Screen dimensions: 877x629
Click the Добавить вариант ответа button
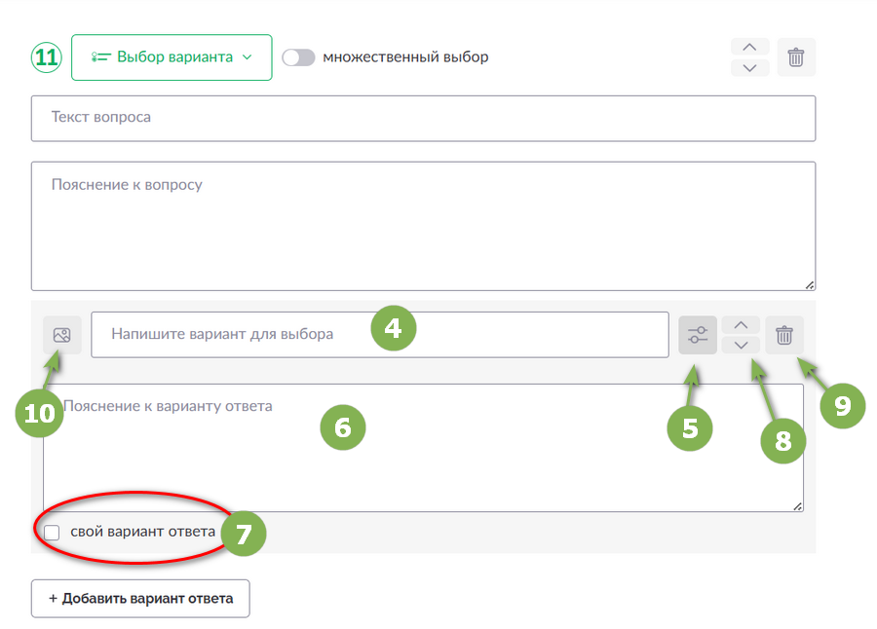140,598
